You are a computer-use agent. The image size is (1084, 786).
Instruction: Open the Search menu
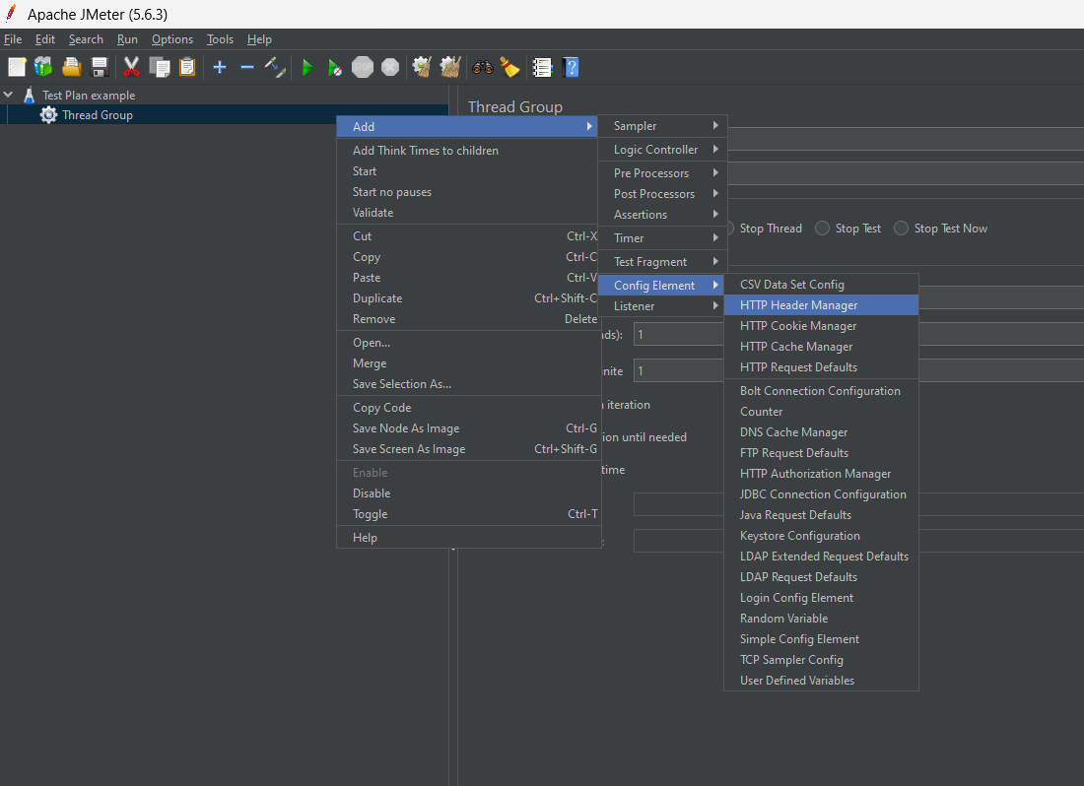[86, 39]
